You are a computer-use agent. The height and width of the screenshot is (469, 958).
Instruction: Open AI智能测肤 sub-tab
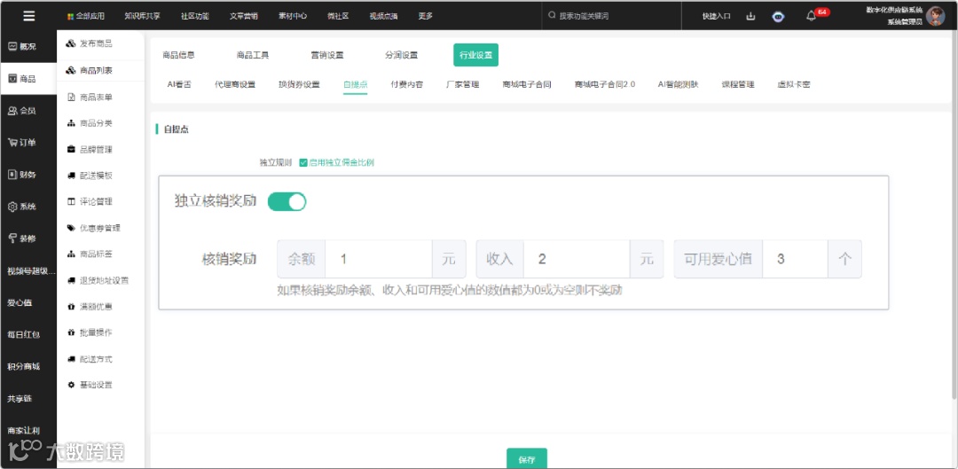[x=679, y=85]
